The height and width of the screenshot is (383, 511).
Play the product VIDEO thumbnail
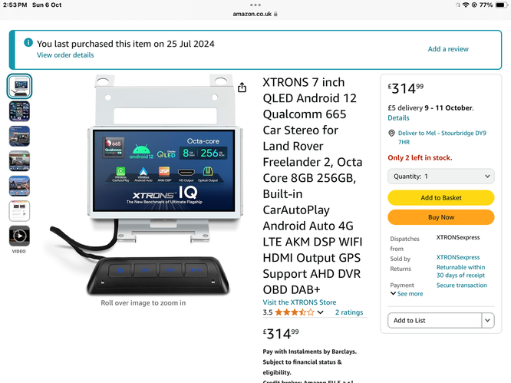click(x=19, y=236)
